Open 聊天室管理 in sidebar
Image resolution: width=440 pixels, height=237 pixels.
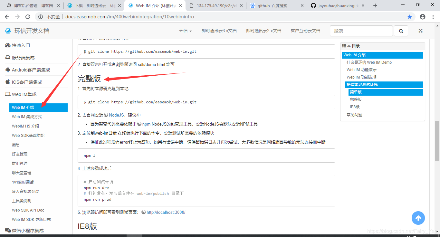(x=22, y=173)
